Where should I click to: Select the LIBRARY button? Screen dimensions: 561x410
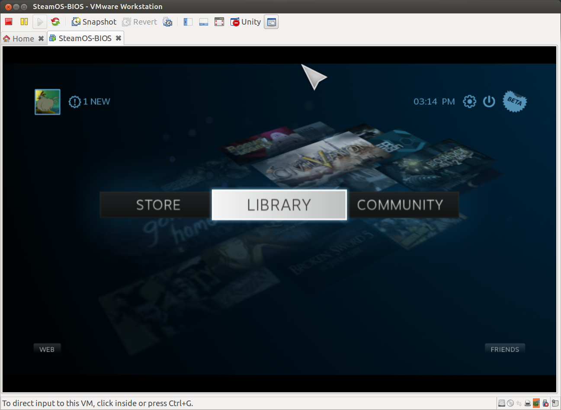[279, 205]
